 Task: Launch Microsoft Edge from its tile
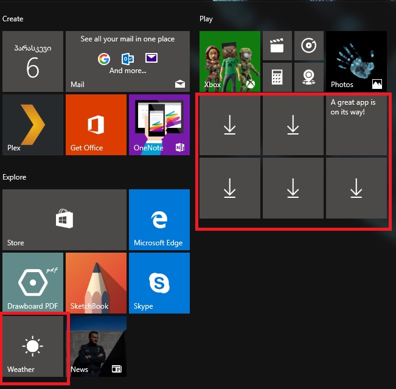tap(159, 219)
